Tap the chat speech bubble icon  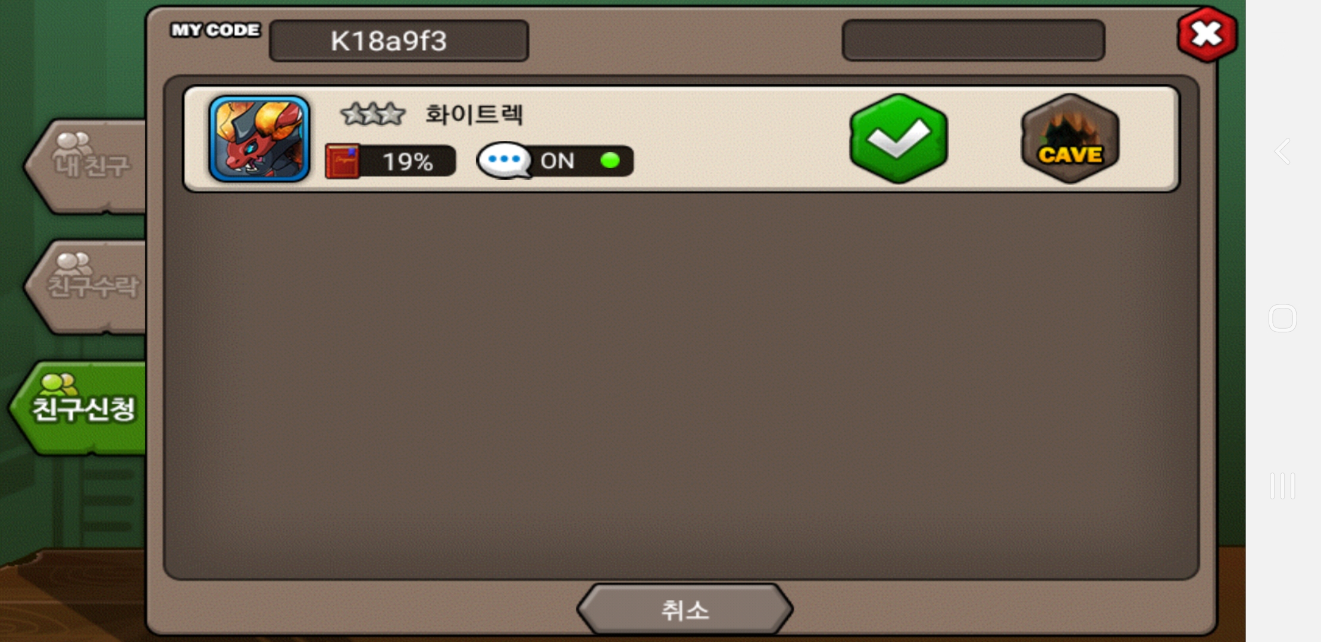click(x=503, y=160)
